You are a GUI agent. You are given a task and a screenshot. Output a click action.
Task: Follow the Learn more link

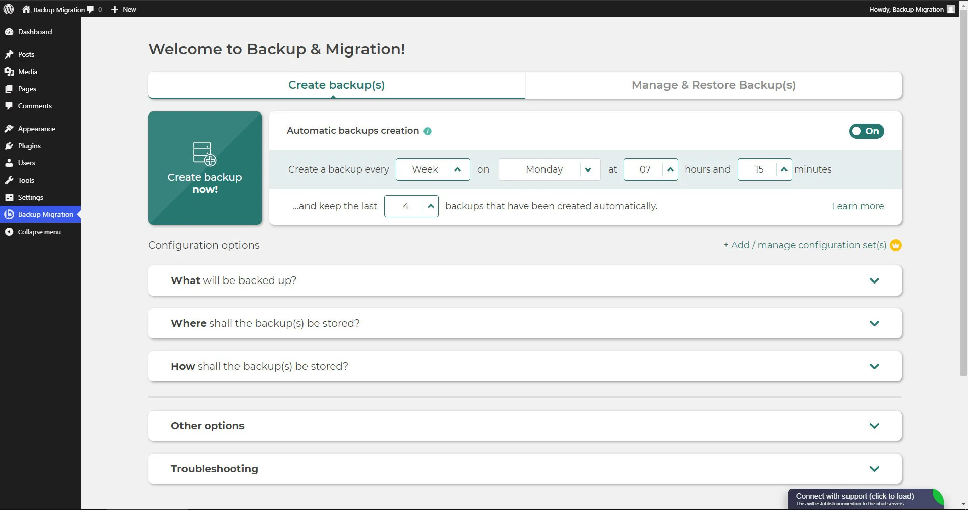[857, 206]
